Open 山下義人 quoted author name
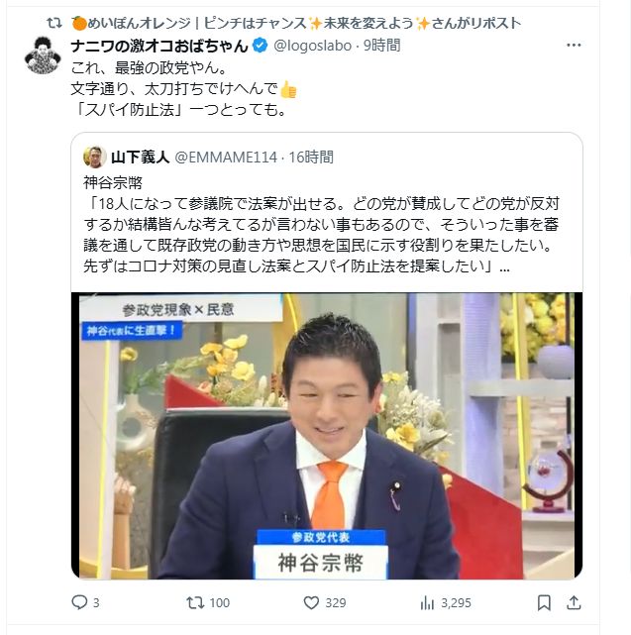Screen dimensions: 631x635 click(140, 158)
